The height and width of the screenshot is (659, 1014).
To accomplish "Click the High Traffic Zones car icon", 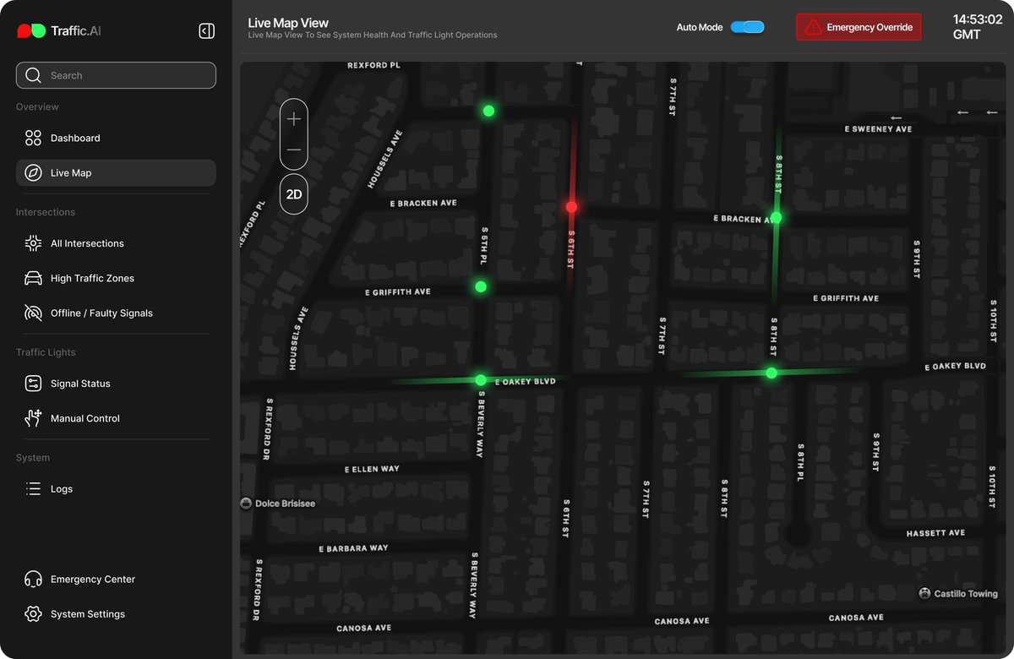I will [33, 278].
